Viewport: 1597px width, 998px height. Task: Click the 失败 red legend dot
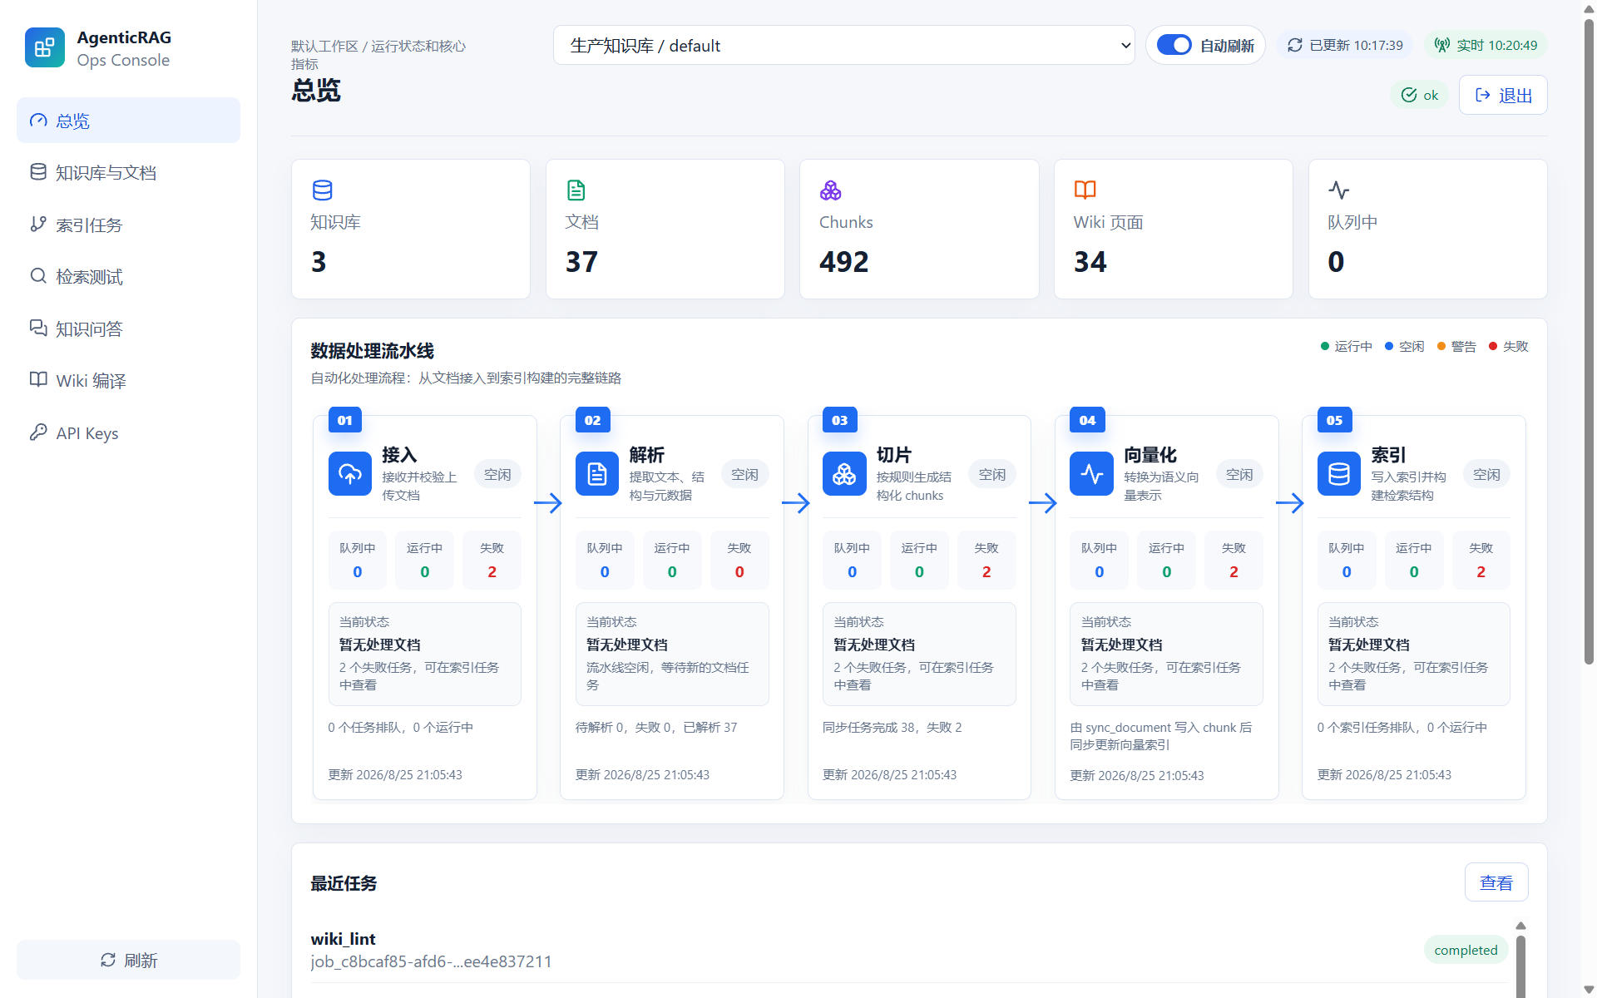pyautogui.click(x=1493, y=346)
